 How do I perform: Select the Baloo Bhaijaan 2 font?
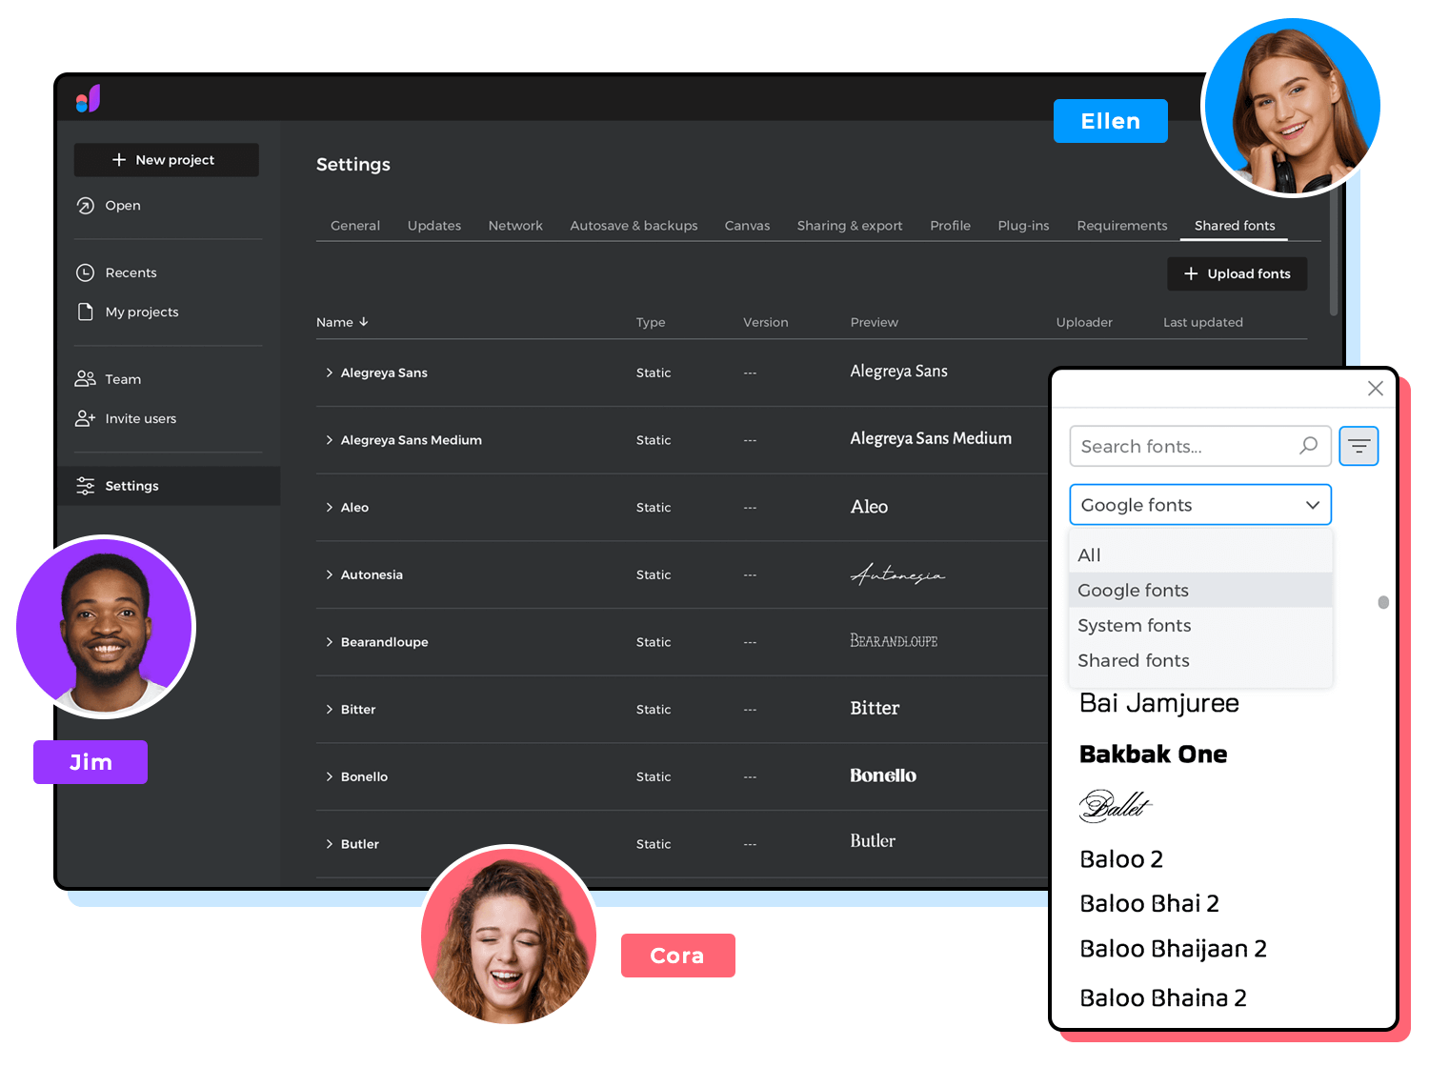tap(1174, 949)
